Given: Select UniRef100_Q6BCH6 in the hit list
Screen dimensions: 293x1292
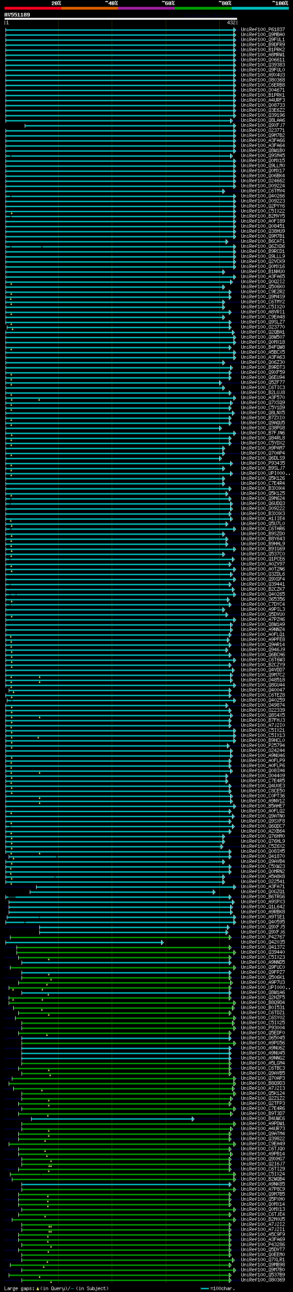Looking at the screenshot, I should 263,655.
